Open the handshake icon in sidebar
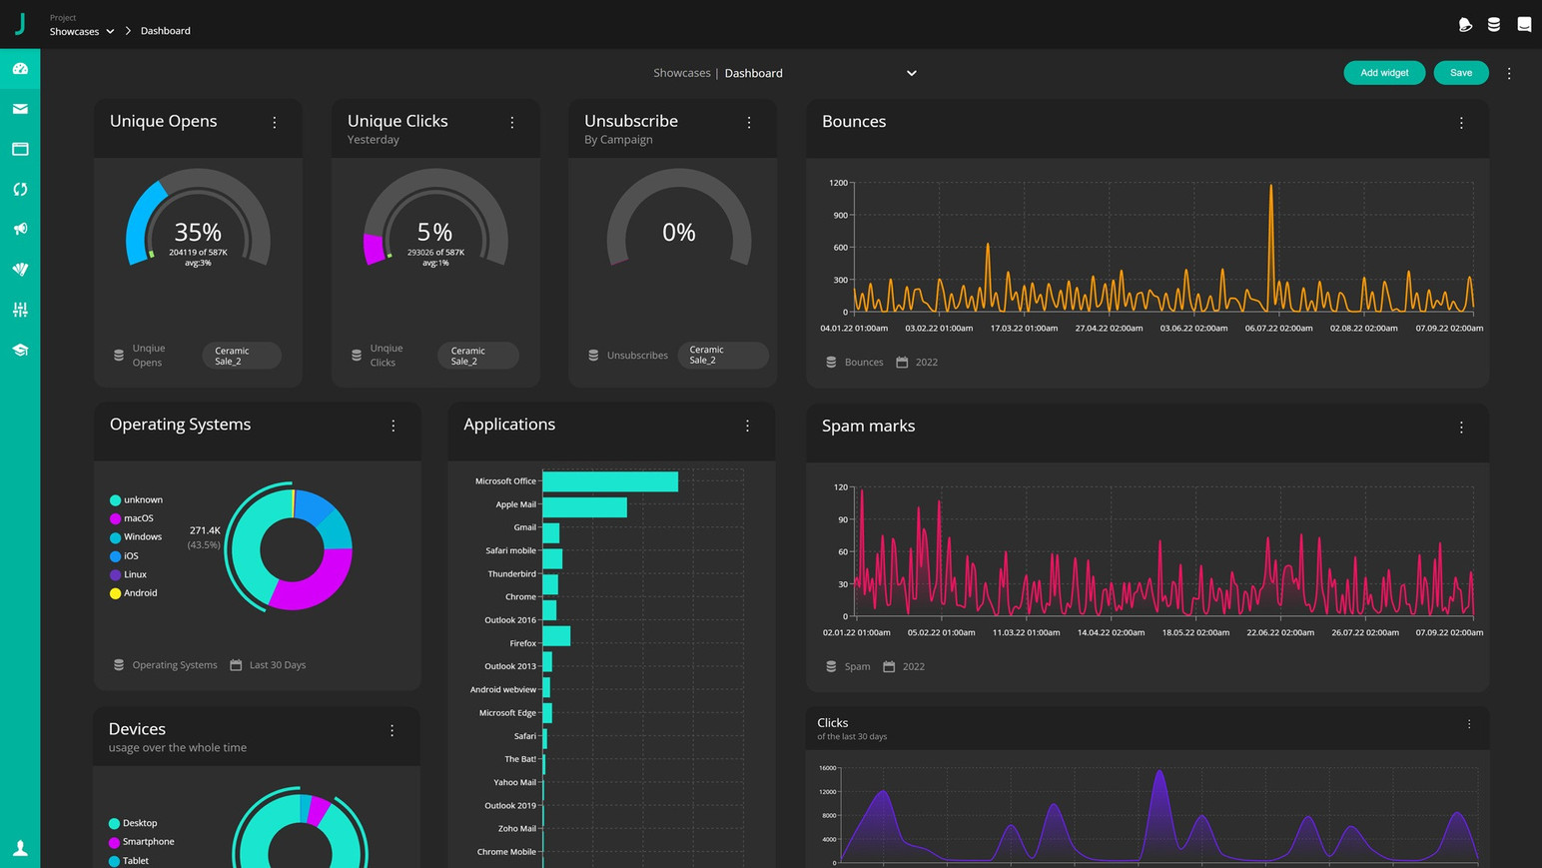The image size is (1542, 868). 20,270
